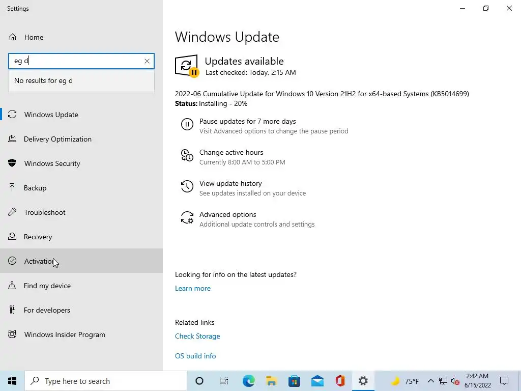Click the taskbar 'Type here to search' box
The width and height of the screenshot is (521, 391).
coord(106,381)
